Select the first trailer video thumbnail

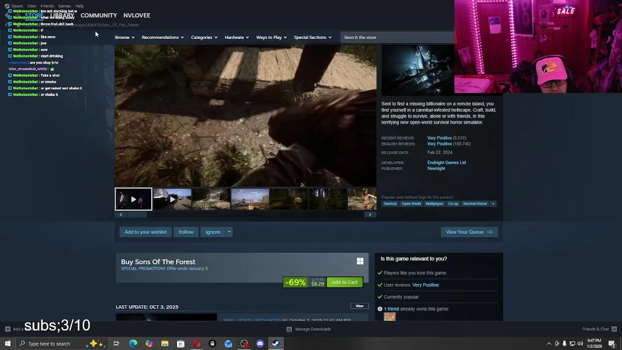[133, 199]
